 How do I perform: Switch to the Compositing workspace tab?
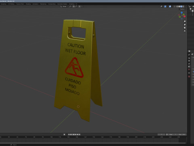pyautogui.click(x=52, y=4)
